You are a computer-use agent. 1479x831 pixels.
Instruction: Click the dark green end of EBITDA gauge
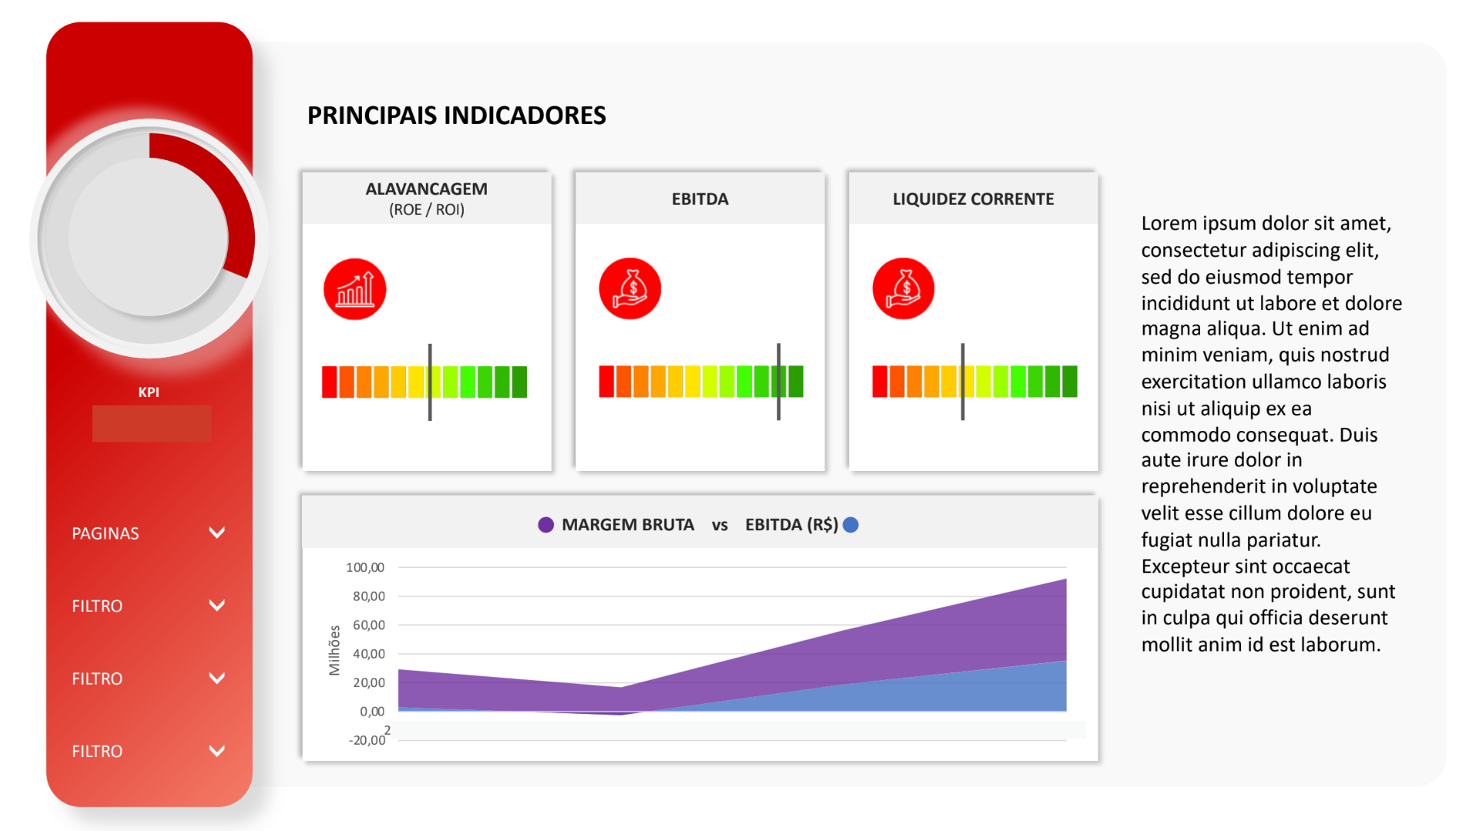(x=797, y=382)
